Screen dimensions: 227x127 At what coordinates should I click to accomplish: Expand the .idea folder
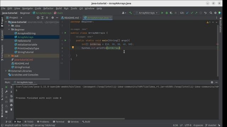tap(9, 26)
